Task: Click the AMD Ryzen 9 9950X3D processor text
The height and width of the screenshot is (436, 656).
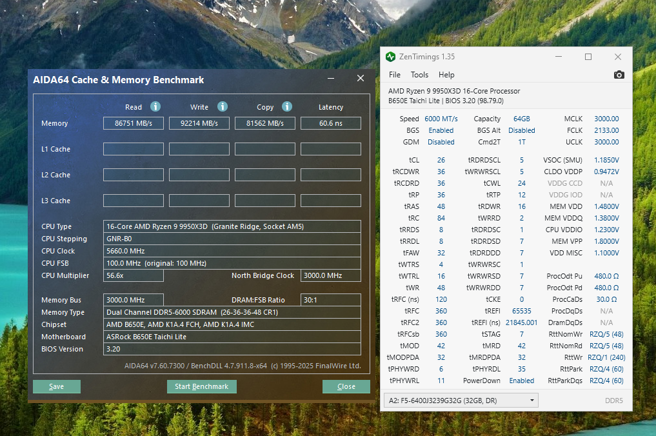Action: (454, 91)
